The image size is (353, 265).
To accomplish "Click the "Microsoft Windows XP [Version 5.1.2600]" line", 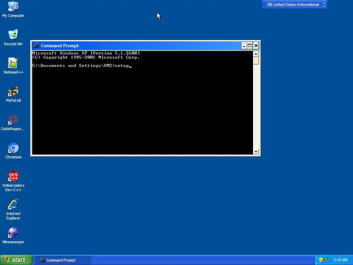I will click(86, 53).
